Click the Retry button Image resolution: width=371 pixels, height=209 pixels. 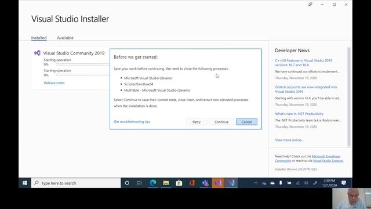click(197, 122)
